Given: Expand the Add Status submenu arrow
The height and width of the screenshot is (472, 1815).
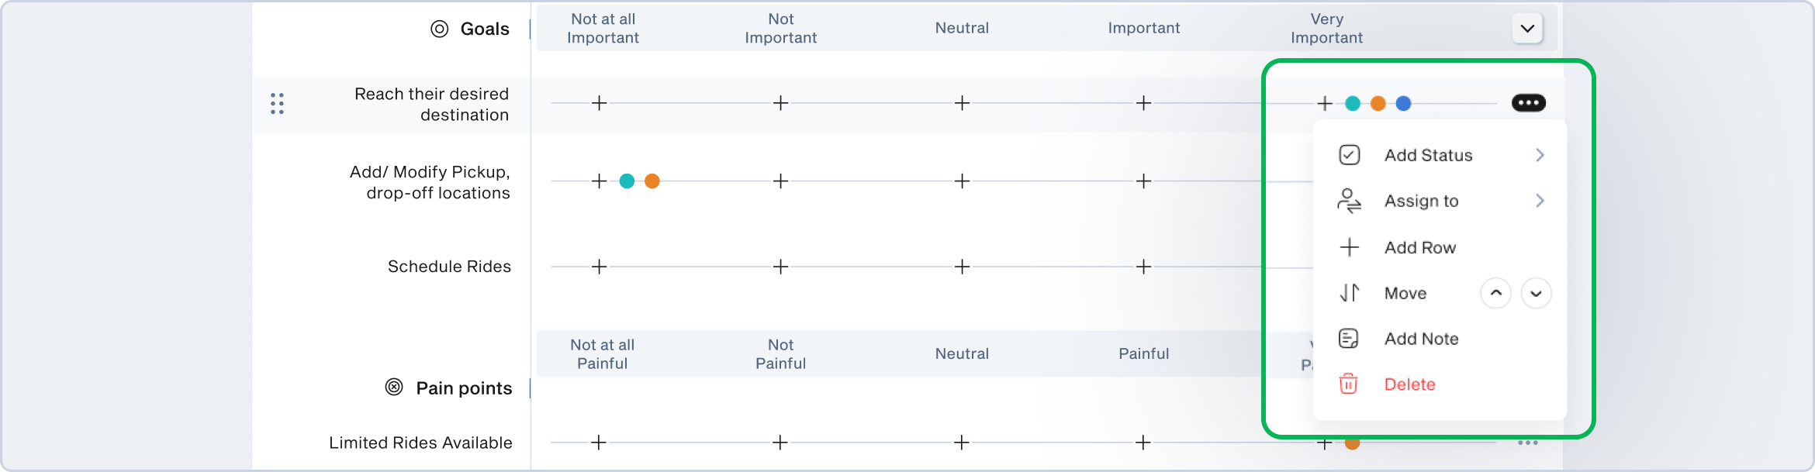Looking at the screenshot, I should (1540, 155).
